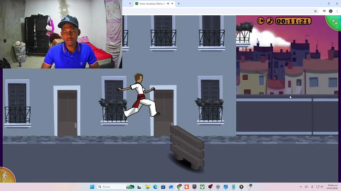Open the volume speaker tray icon

[322, 187]
